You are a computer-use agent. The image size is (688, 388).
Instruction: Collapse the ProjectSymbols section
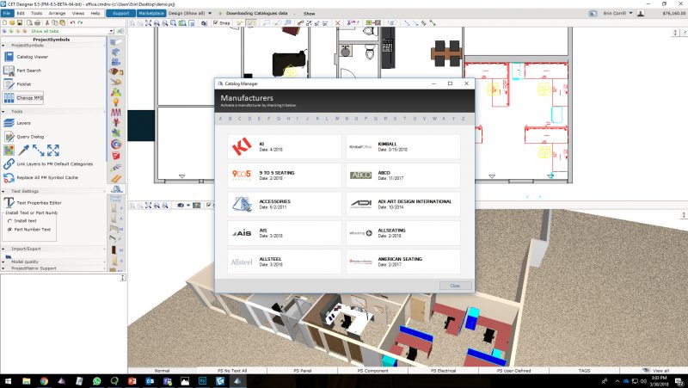point(3,46)
